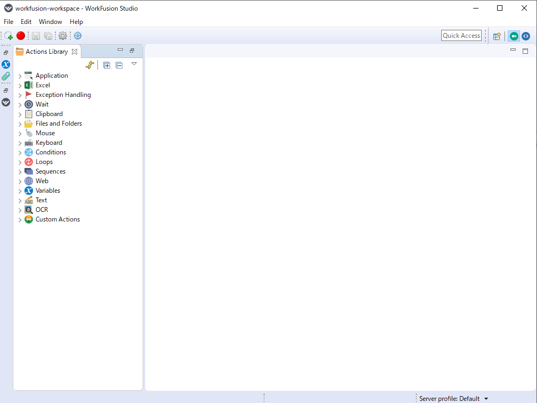Select the Clipboard label
This screenshot has width=537, height=403.
49,114
